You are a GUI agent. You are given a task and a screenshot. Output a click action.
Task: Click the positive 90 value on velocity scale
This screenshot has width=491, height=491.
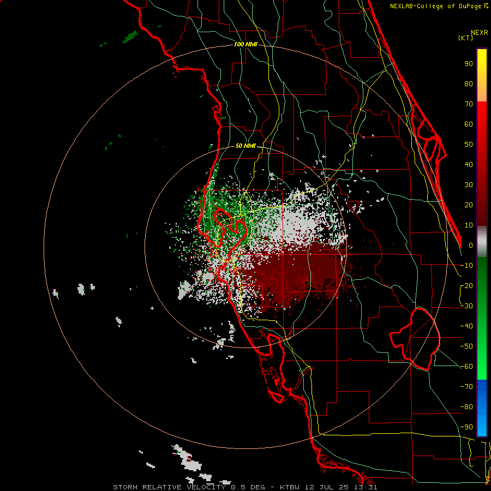(x=469, y=64)
